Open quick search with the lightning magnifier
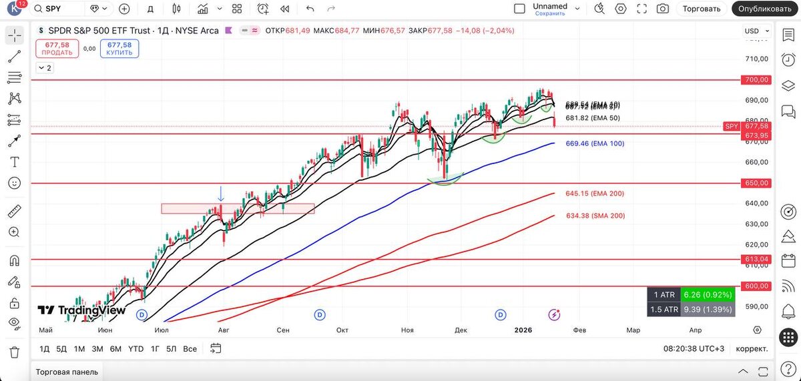 [599, 9]
